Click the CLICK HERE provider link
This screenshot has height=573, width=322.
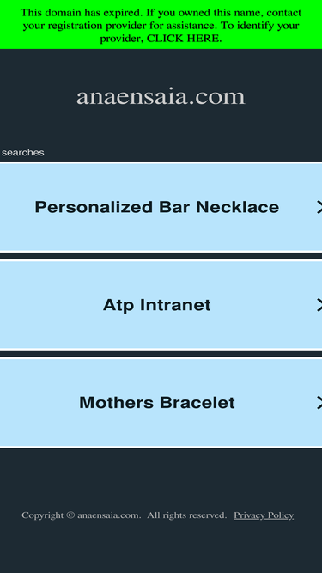(184, 38)
